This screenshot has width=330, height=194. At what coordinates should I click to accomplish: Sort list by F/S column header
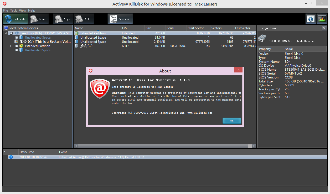133,28
